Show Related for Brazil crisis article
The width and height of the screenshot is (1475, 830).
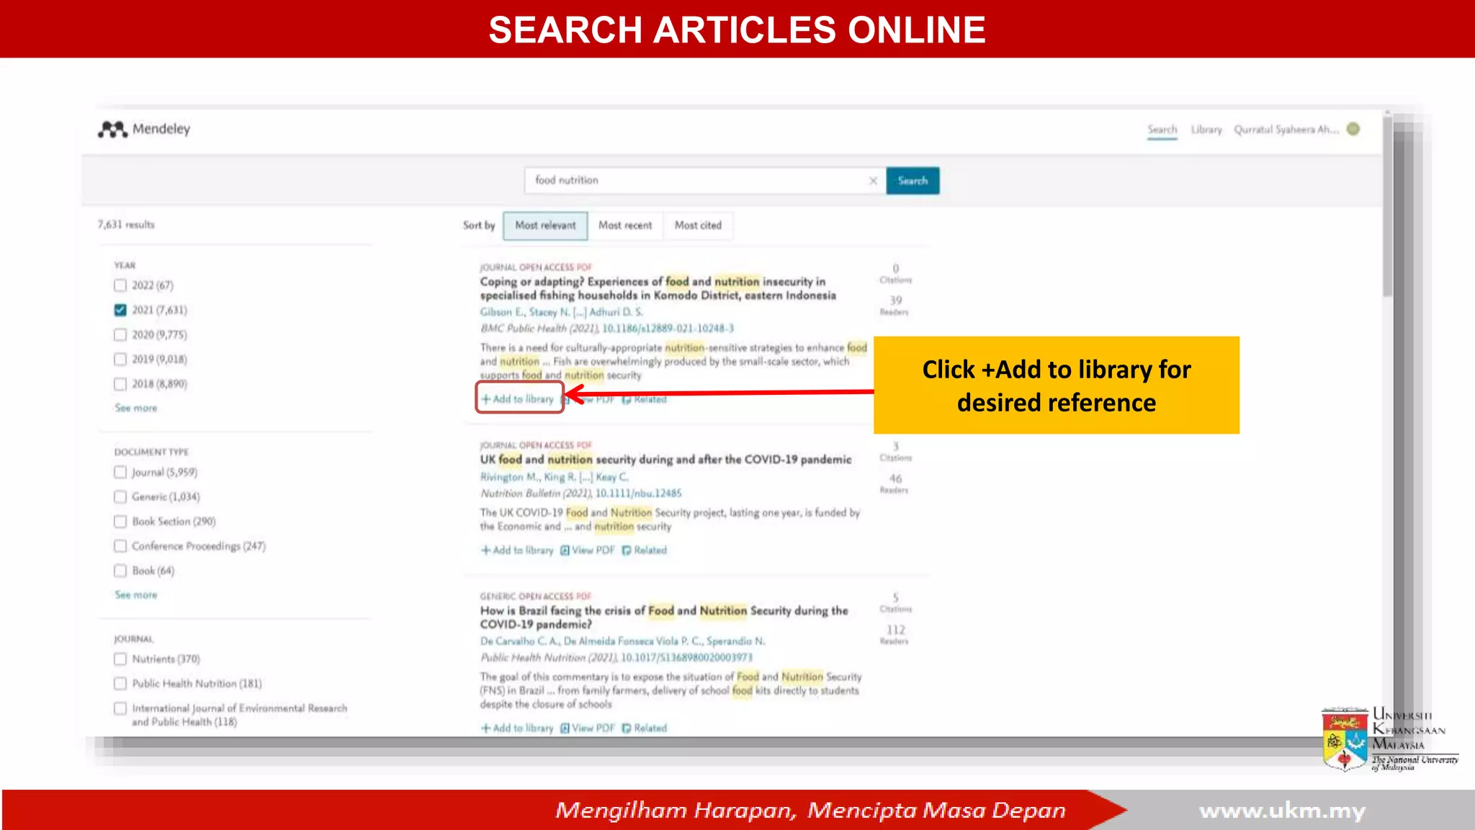(x=645, y=728)
